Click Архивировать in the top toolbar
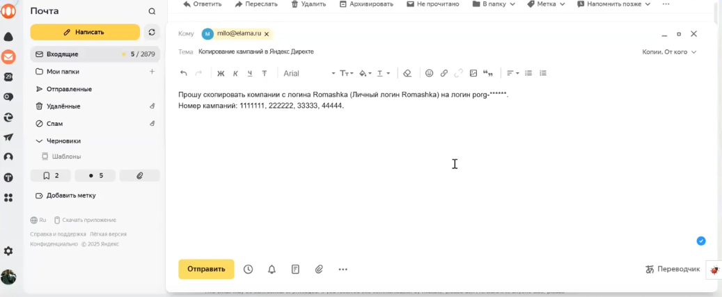 [366, 4]
